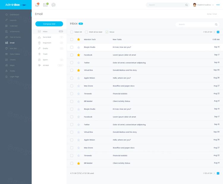Click the Important folder icon
The width and height of the screenshot is (223, 184).
coord(39,43)
